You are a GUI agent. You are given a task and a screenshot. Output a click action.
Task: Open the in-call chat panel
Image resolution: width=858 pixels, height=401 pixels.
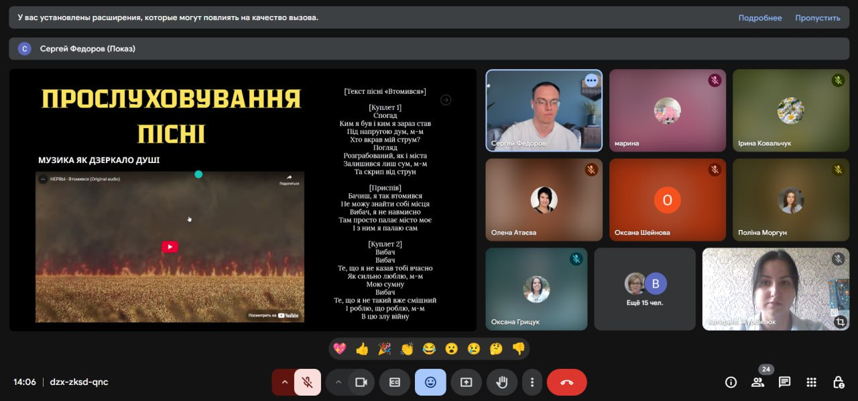[784, 382]
